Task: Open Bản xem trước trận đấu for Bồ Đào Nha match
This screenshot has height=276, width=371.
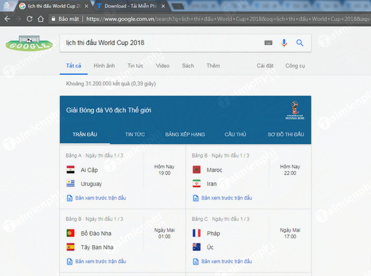Action: [x=101, y=261]
